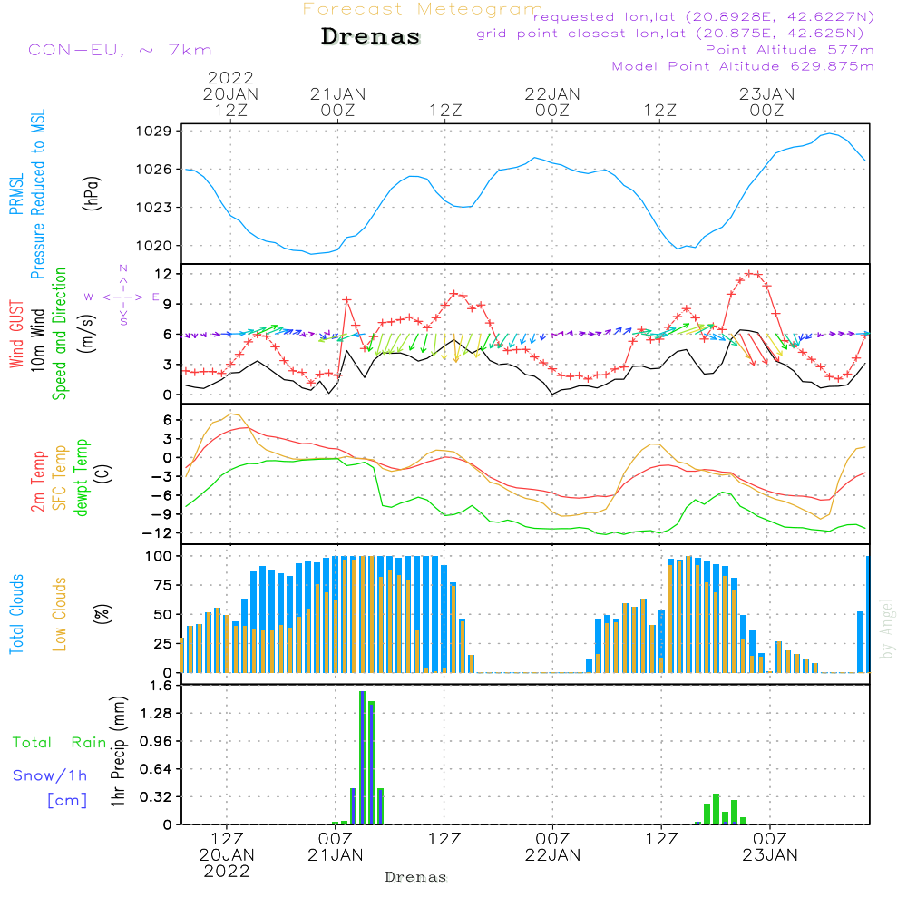Click the '(hPa)' unit label
The height and width of the screenshot is (907, 907).
[x=92, y=194]
